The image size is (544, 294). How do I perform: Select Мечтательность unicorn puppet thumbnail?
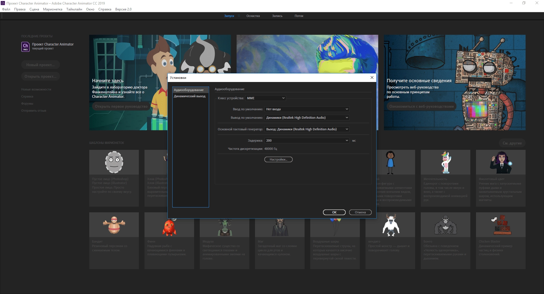(445, 162)
